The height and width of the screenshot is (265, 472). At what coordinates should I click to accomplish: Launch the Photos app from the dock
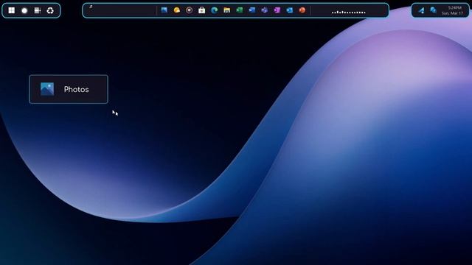[x=164, y=10]
